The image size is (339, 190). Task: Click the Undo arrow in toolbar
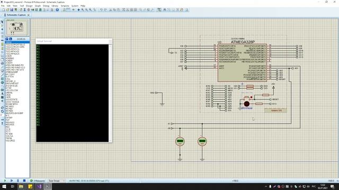pyautogui.click(x=101, y=10)
